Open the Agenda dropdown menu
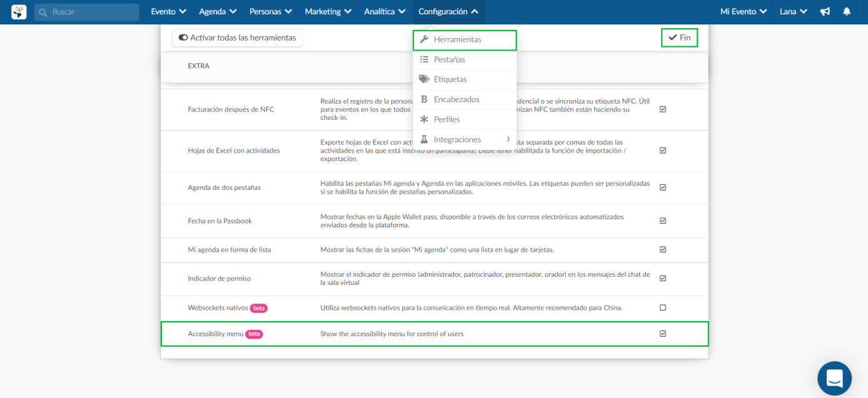Screen dimensions: 868x398 (218, 12)
